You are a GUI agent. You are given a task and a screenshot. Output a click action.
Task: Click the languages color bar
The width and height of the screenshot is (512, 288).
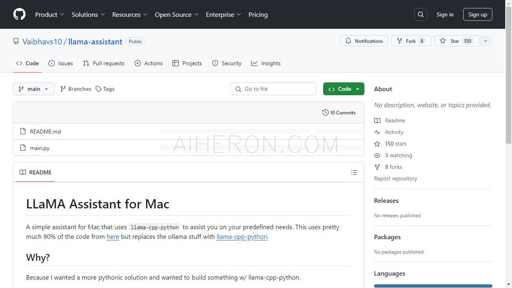point(433,286)
